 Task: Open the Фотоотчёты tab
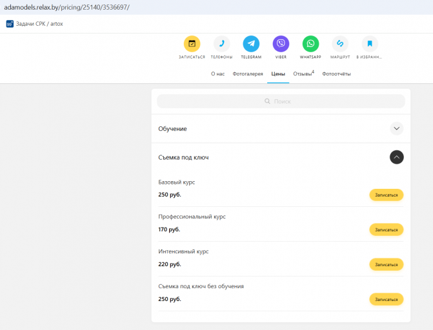pyautogui.click(x=336, y=74)
